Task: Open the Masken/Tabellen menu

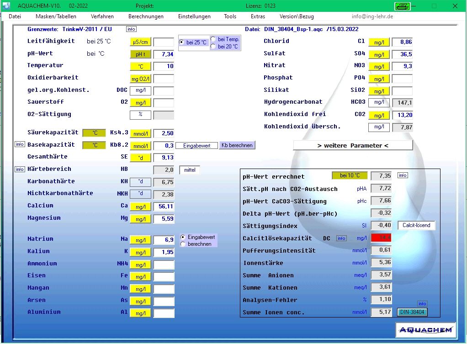Action: click(56, 16)
